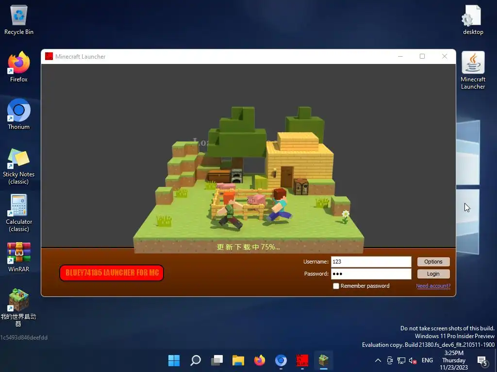Click the Thorium taskbar icon
Screen dimensions: 497x372
pyautogui.click(x=281, y=360)
